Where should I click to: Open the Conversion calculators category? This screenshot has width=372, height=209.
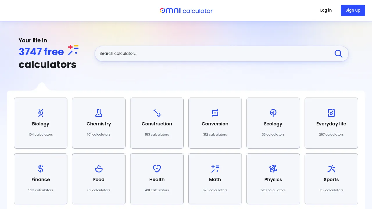pyautogui.click(x=215, y=123)
